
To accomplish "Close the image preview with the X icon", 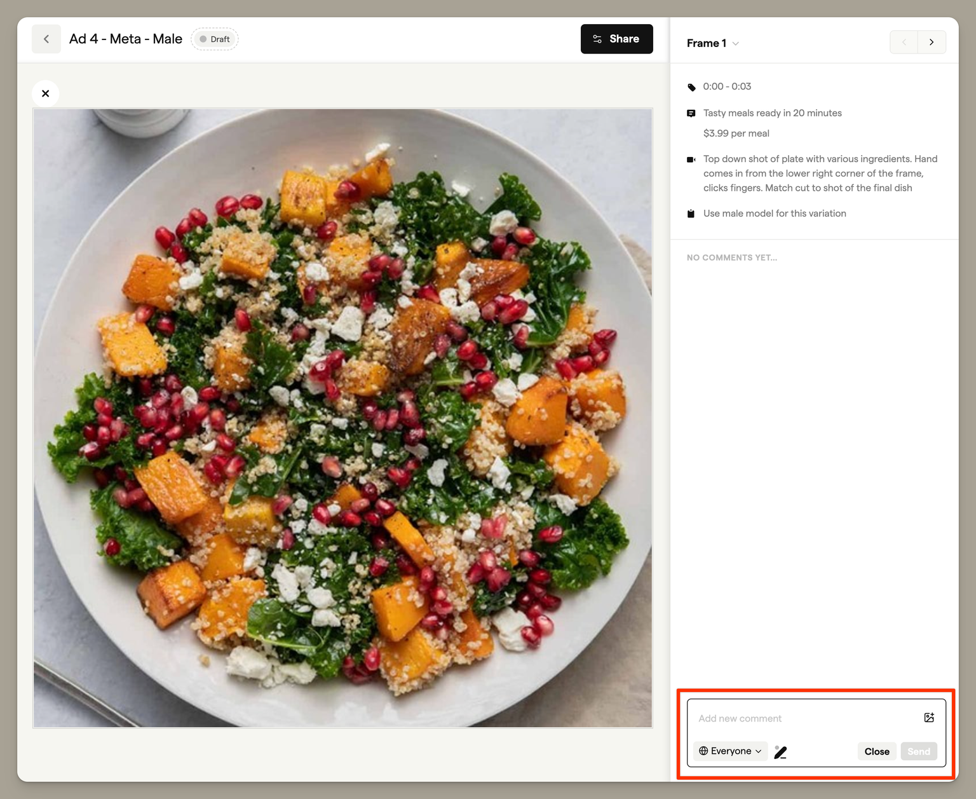I will (x=46, y=93).
